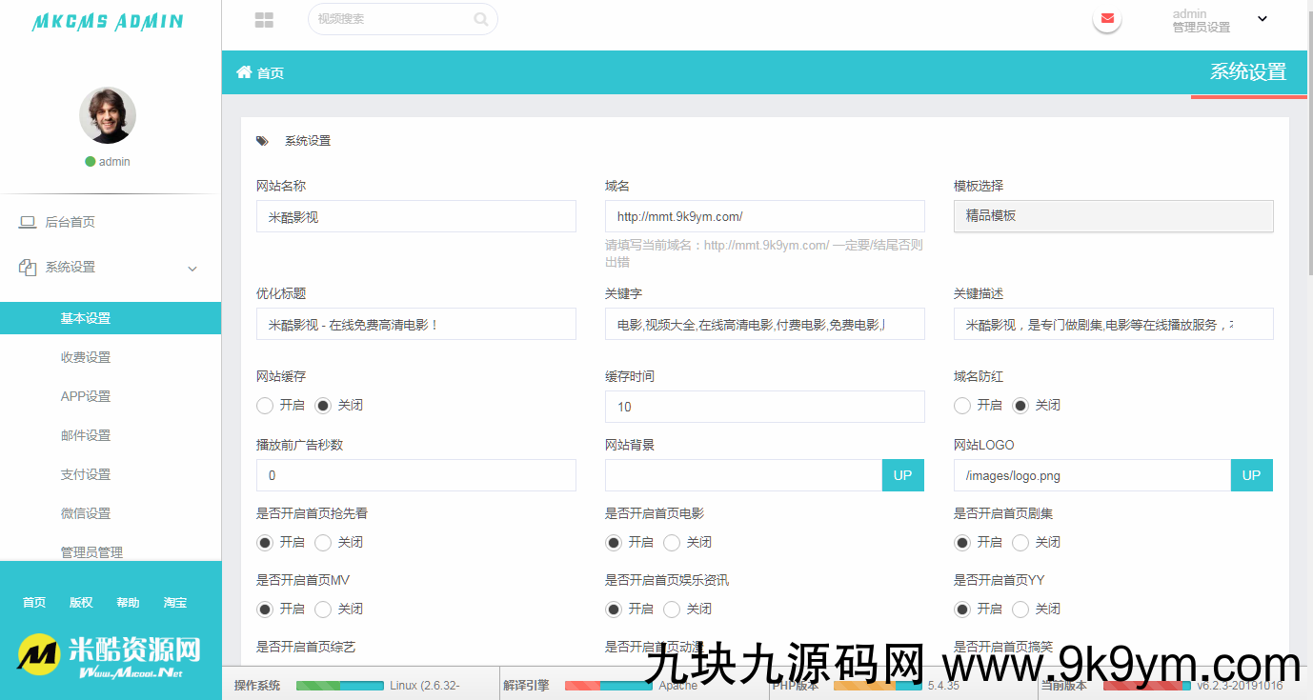Click the UP button for 网站LOGO

tap(1251, 474)
